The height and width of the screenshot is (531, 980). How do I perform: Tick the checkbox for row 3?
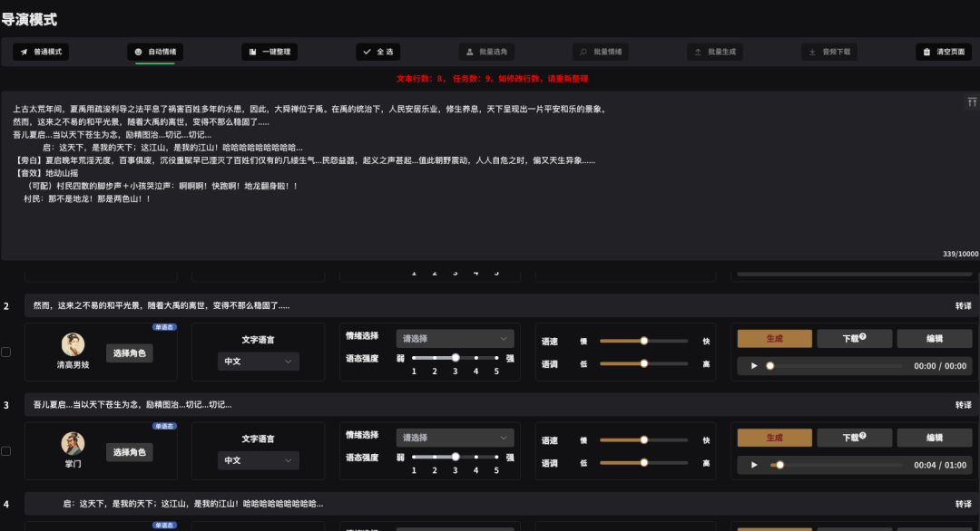(5, 450)
